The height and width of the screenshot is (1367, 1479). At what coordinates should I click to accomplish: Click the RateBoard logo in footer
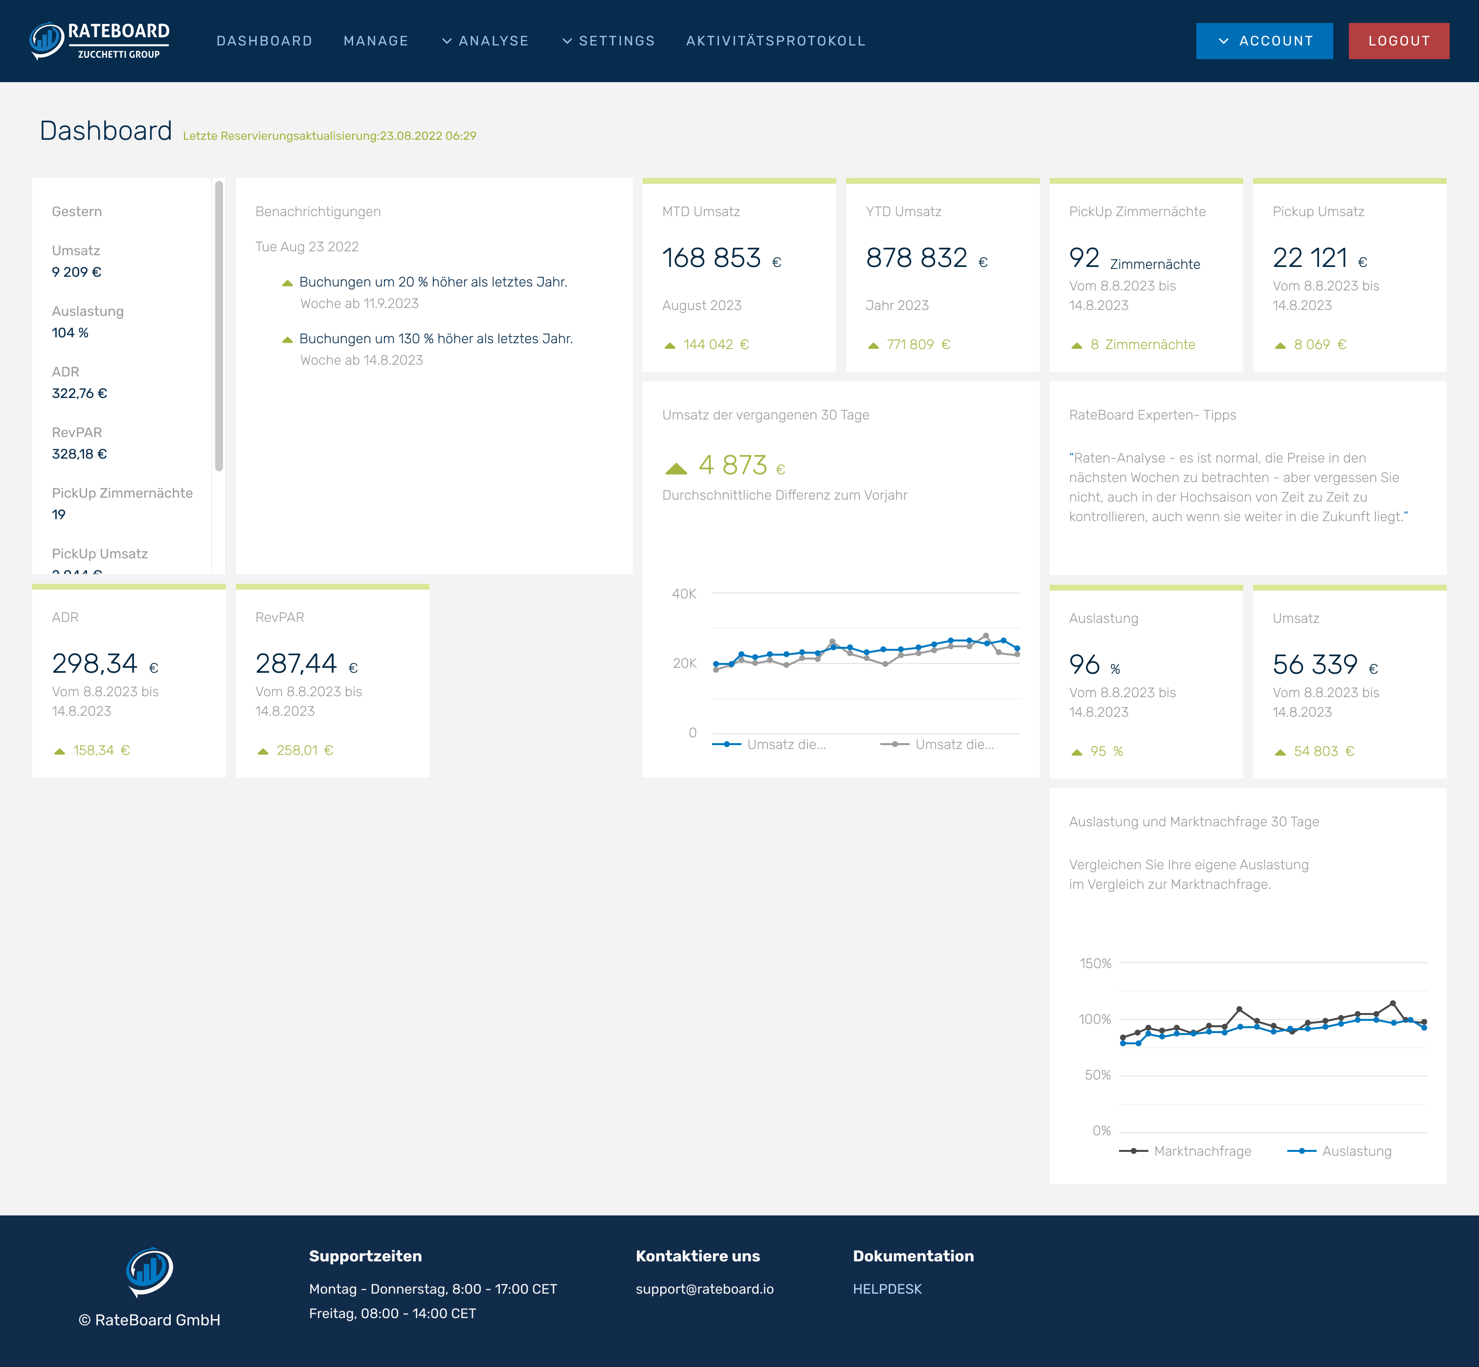point(150,1272)
